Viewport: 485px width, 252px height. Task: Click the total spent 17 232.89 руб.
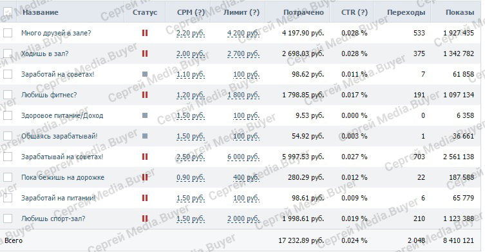pos(301,240)
